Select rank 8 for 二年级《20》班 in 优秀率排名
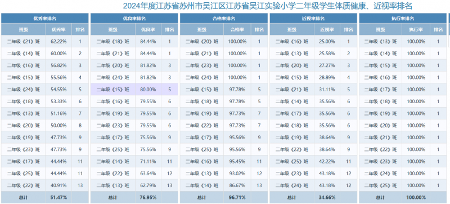 [x=80, y=126]
